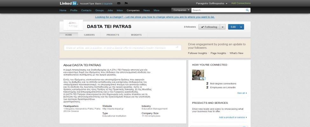Open the Jobs menu
Screen dimensions: 310x127
110,10
